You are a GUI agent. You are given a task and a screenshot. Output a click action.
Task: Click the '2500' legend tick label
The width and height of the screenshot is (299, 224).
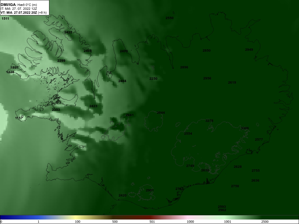(x=265, y=222)
